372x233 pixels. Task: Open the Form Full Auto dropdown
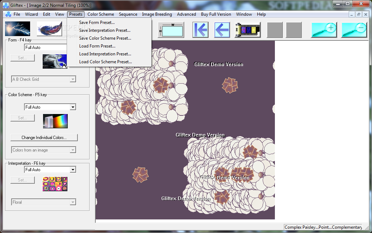coord(46,47)
